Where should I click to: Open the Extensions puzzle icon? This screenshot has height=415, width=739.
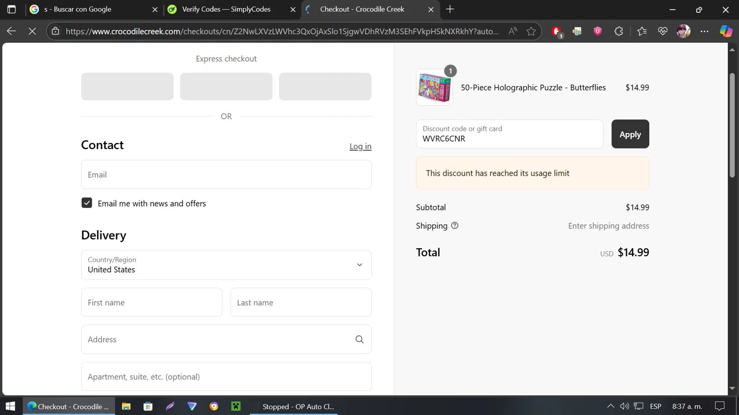619,31
